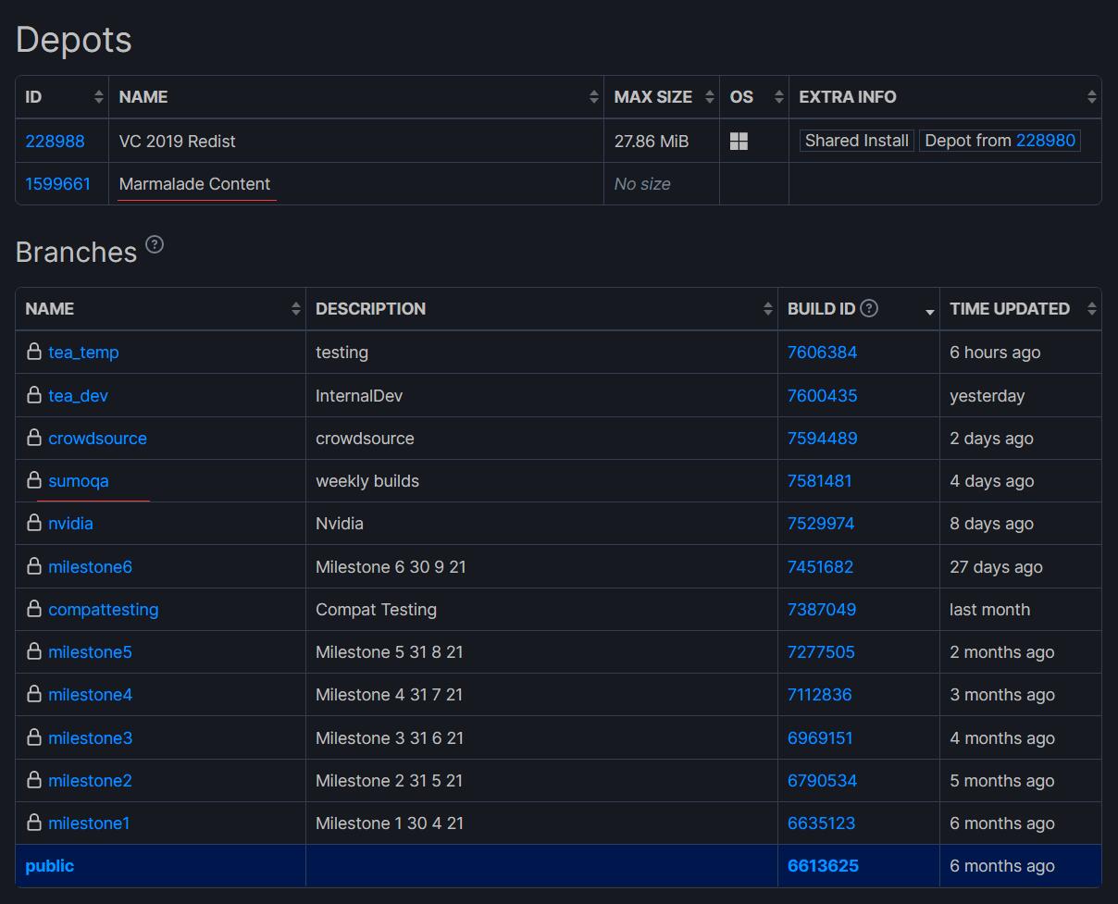
Task: Open the tea_dev branch link
Action: pyautogui.click(x=78, y=395)
